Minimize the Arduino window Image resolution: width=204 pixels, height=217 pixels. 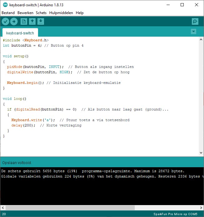click(x=168, y=5)
